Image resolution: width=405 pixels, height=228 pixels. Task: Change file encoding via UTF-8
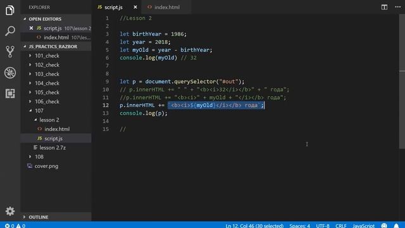tap(323, 225)
